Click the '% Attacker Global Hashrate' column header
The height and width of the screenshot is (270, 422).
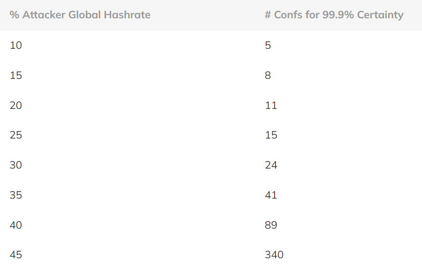(x=80, y=15)
